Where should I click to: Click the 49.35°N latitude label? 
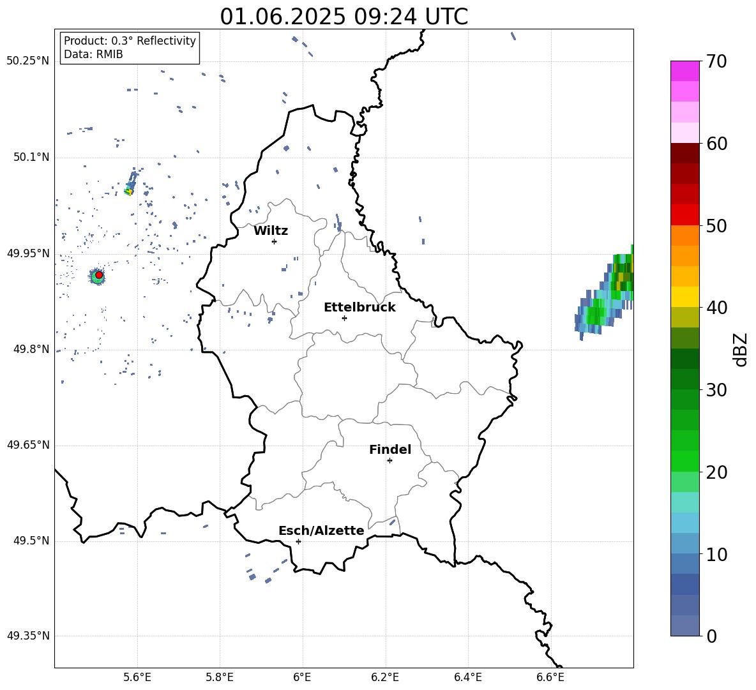click(x=28, y=636)
